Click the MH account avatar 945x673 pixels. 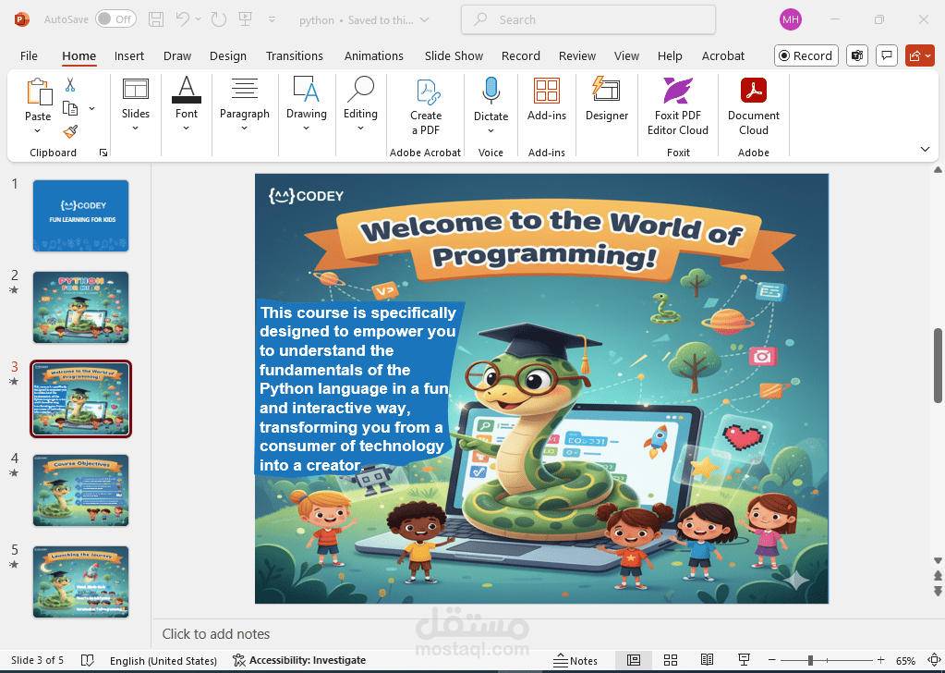pos(790,19)
